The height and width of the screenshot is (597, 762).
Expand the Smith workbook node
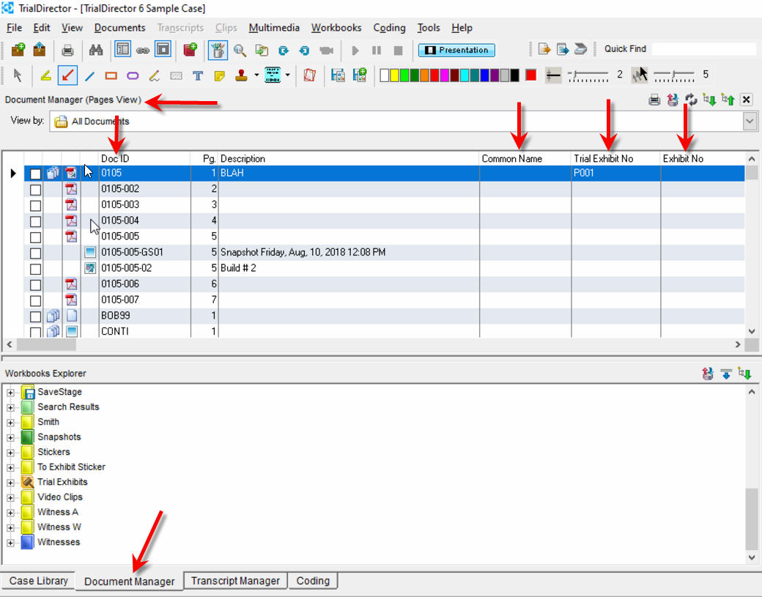tap(10, 423)
